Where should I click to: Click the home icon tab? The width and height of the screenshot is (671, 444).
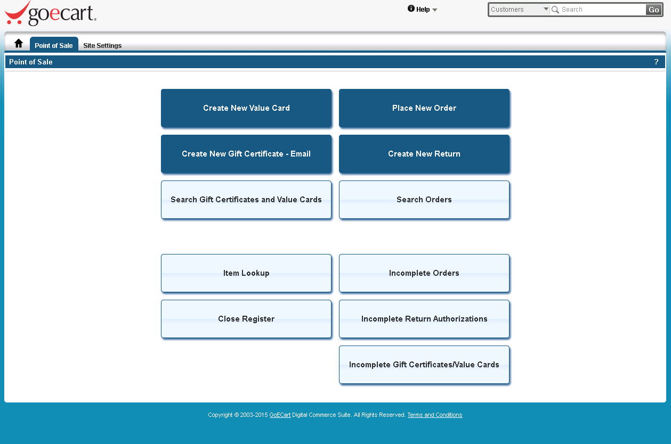(x=19, y=44)
